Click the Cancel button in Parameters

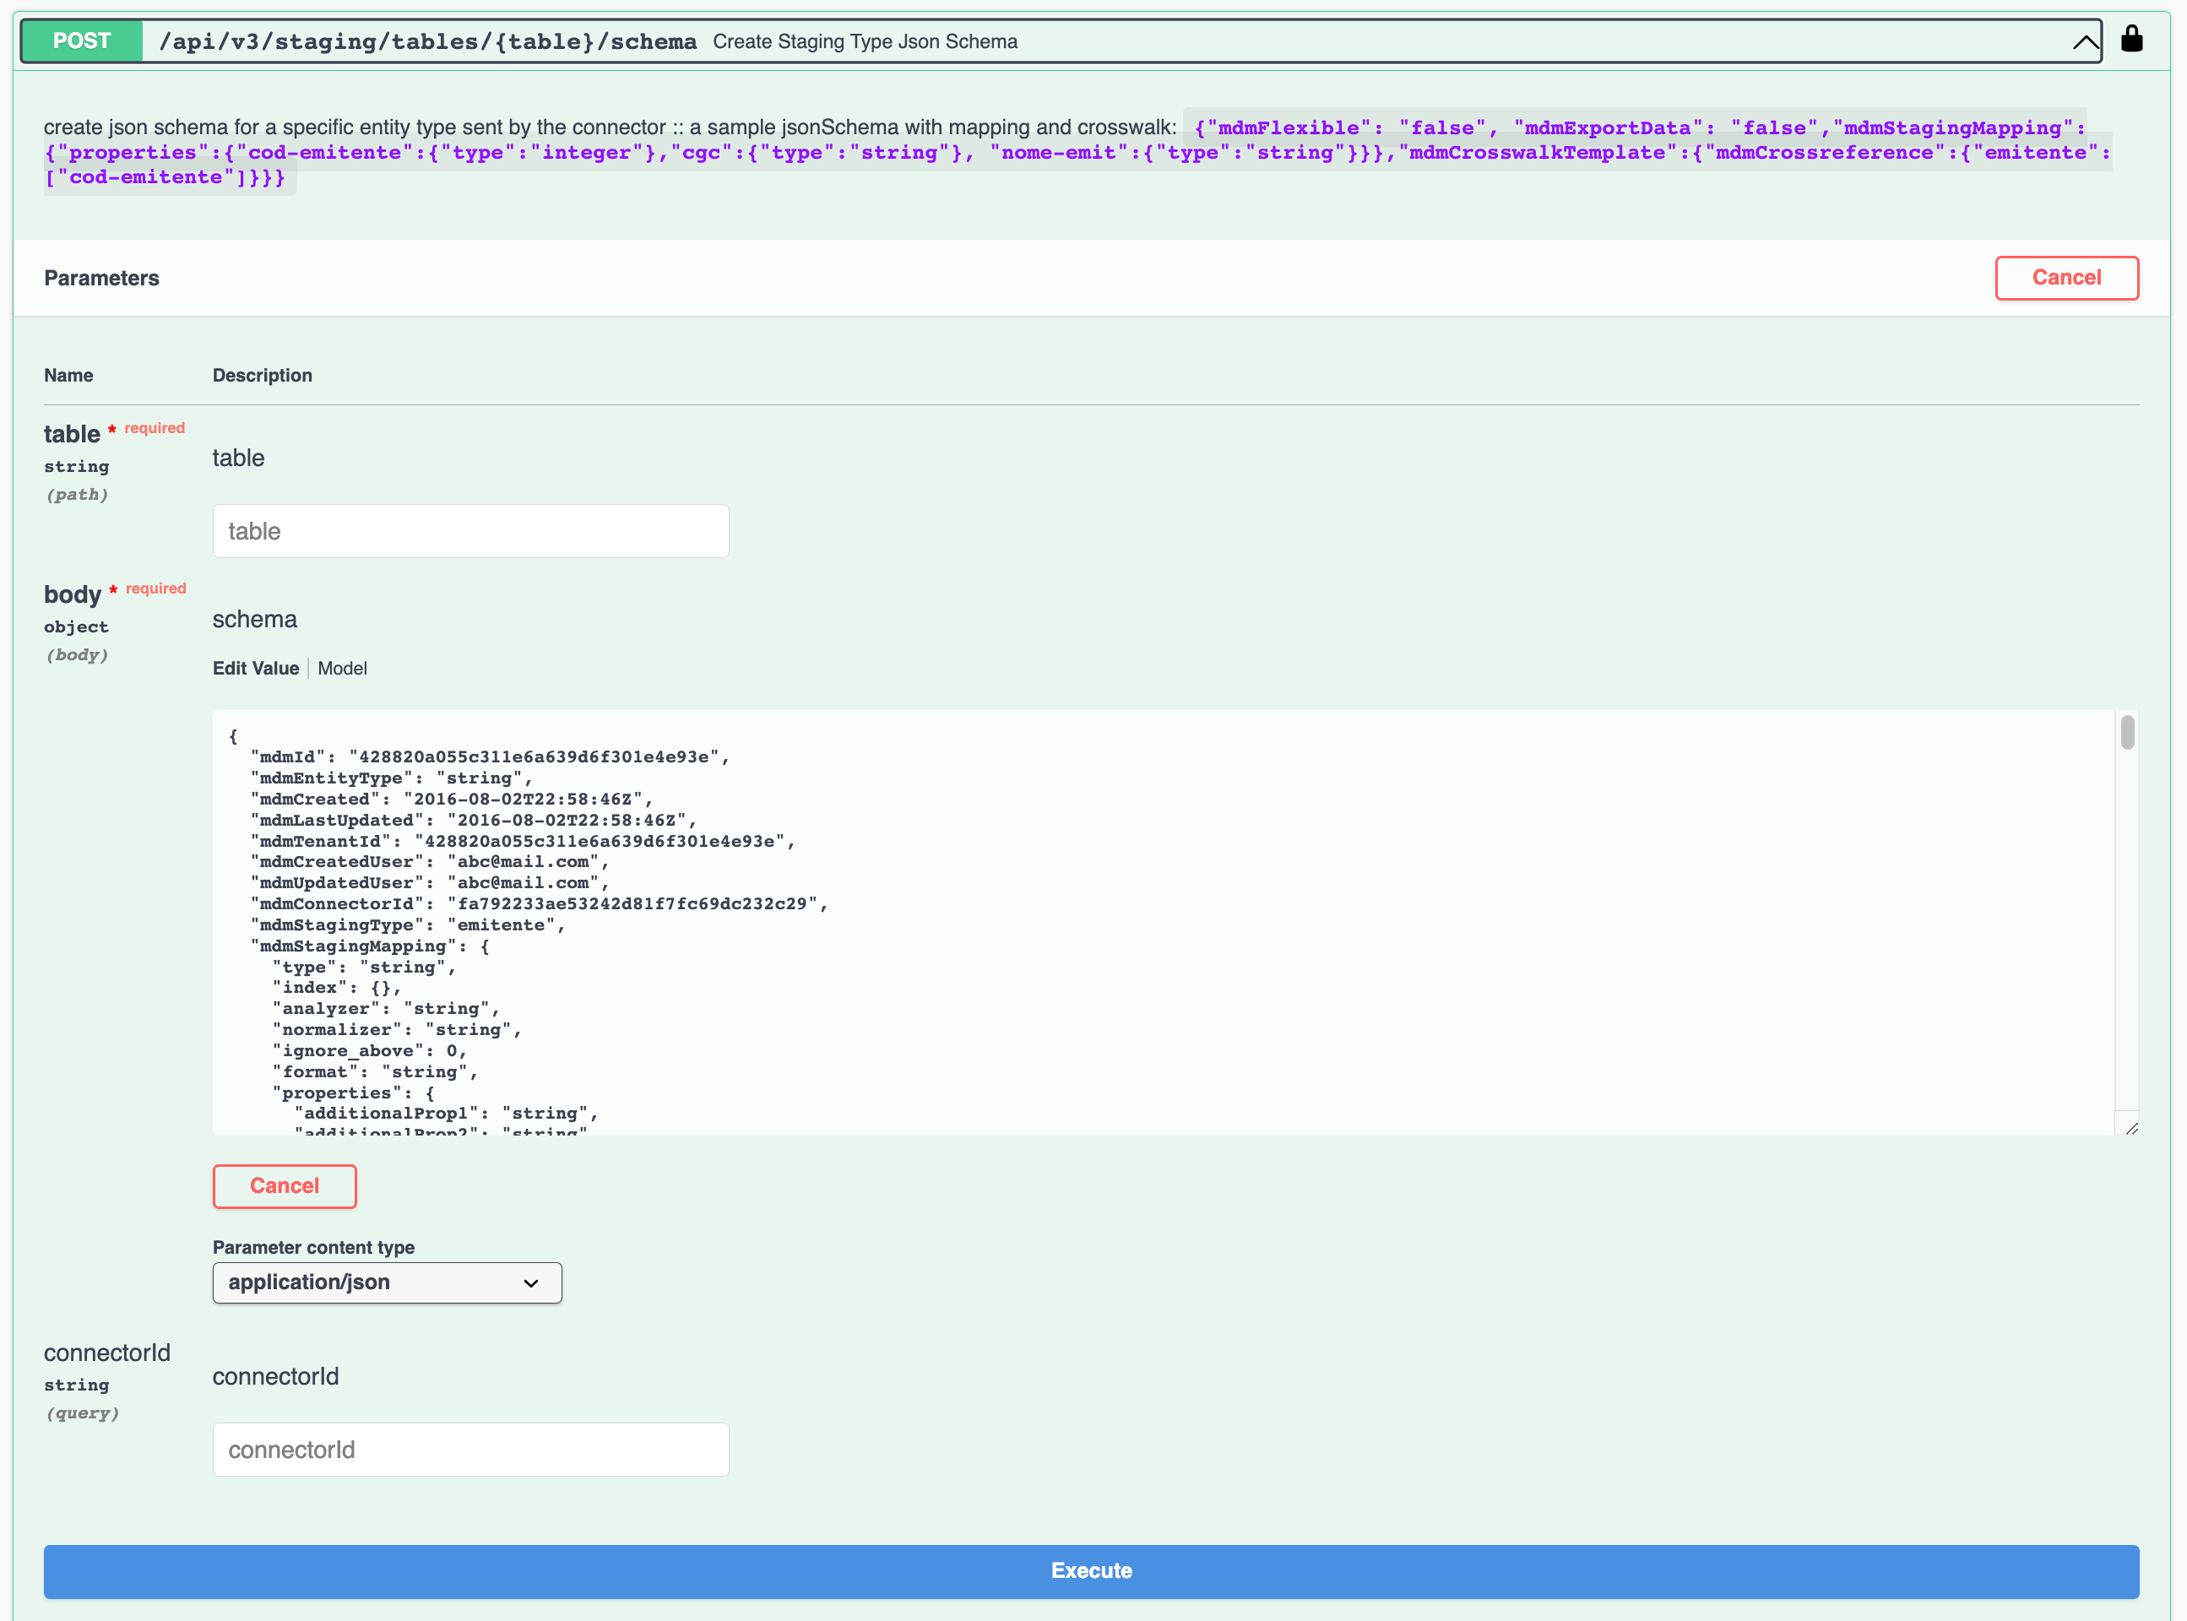2066,278
